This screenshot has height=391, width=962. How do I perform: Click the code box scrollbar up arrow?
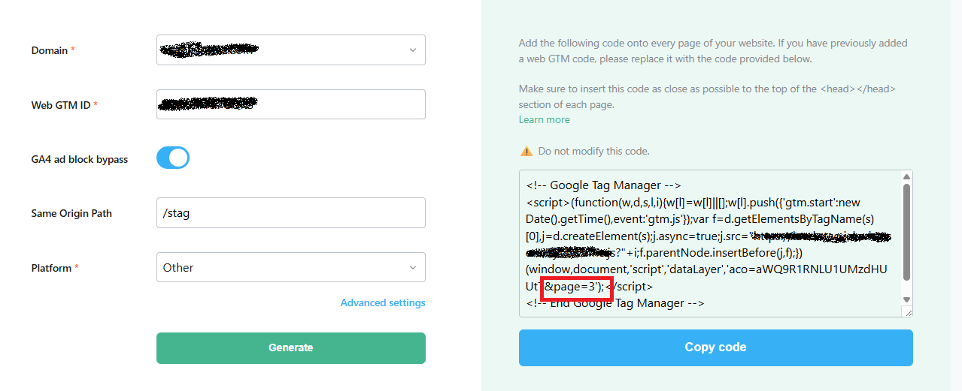pos(907,178)
